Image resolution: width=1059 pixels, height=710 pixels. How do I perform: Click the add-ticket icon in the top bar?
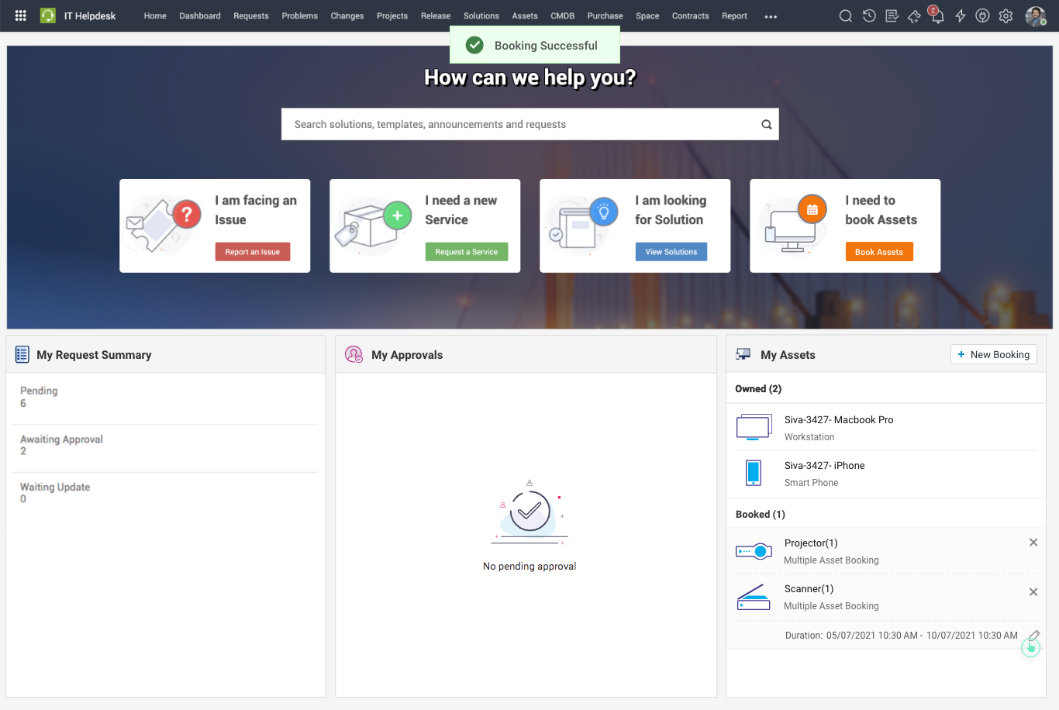[914, 16]
